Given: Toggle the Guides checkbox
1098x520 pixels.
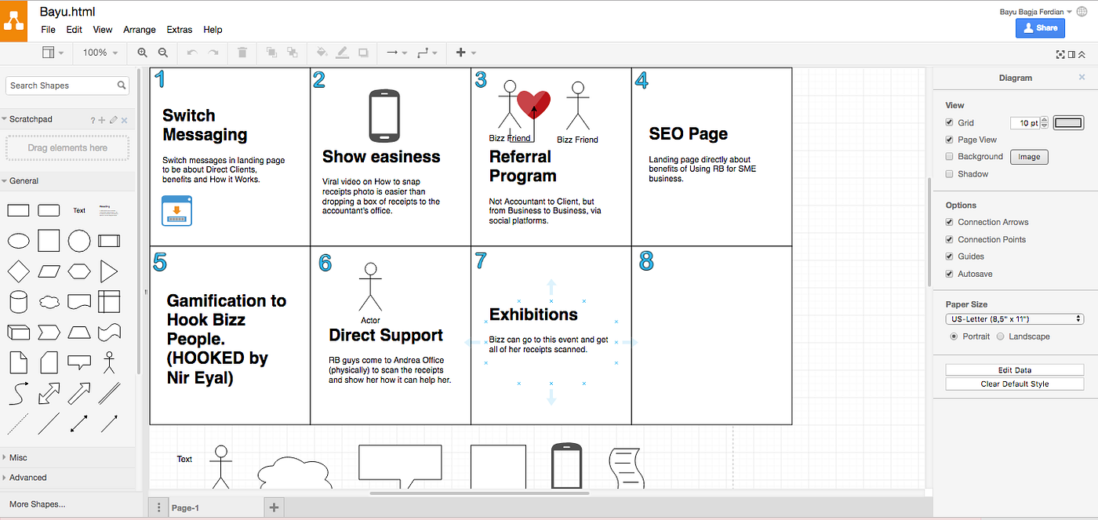Looking at the screenshot, I should (950, 256).
